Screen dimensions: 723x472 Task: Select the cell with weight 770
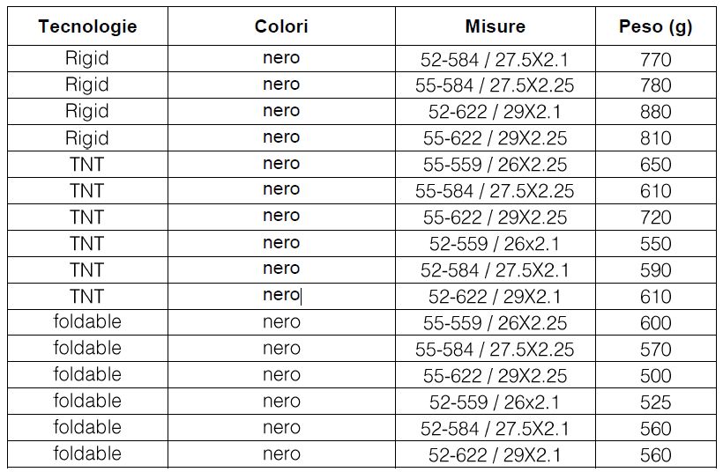[656, 59]
